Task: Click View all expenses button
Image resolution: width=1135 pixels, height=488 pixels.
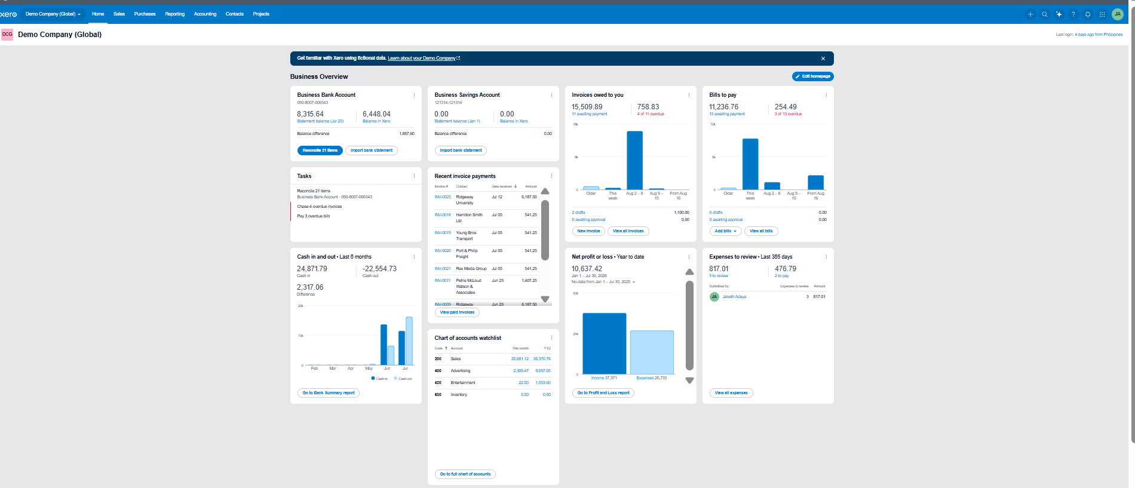Action: (731, 393)
